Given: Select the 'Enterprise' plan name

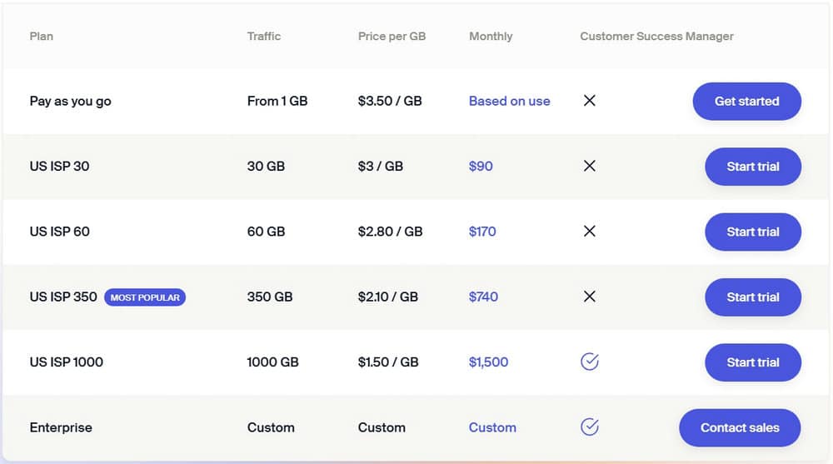Looking at the screenshot, I should coord(61,427).
